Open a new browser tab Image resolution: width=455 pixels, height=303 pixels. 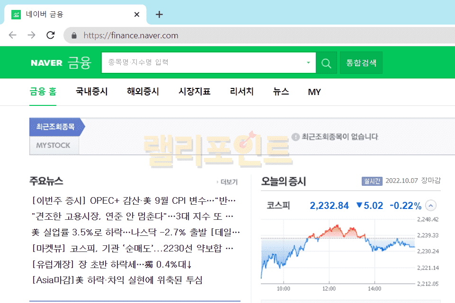159,14
